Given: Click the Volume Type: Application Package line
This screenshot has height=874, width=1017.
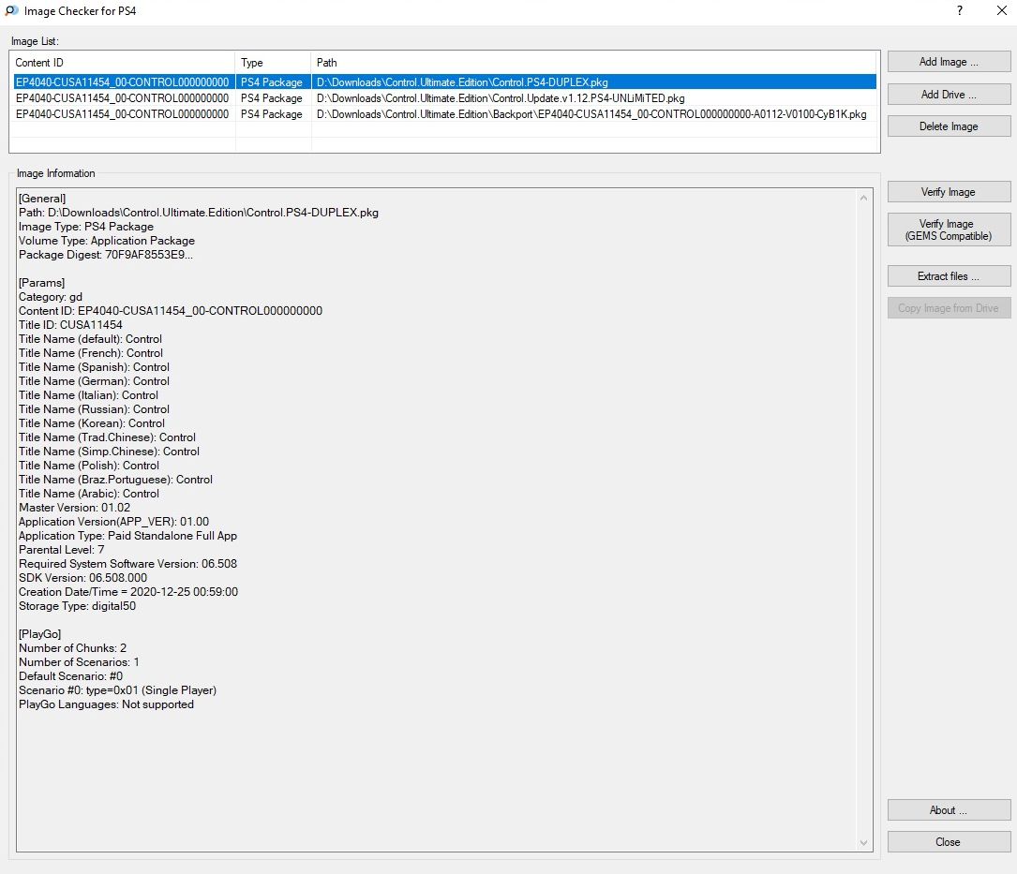Looking at the screenshot, I should (x=106, y=241).
